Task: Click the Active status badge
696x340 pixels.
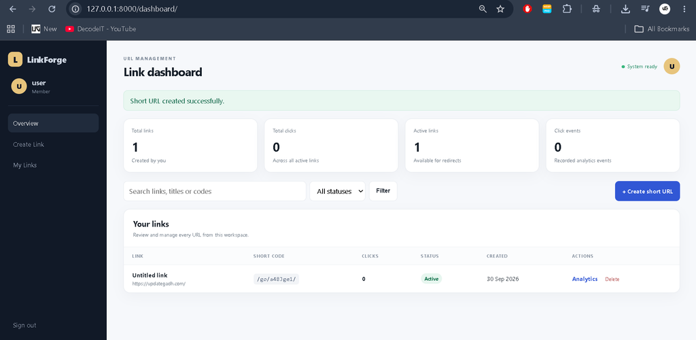Action: pos(431,279)
